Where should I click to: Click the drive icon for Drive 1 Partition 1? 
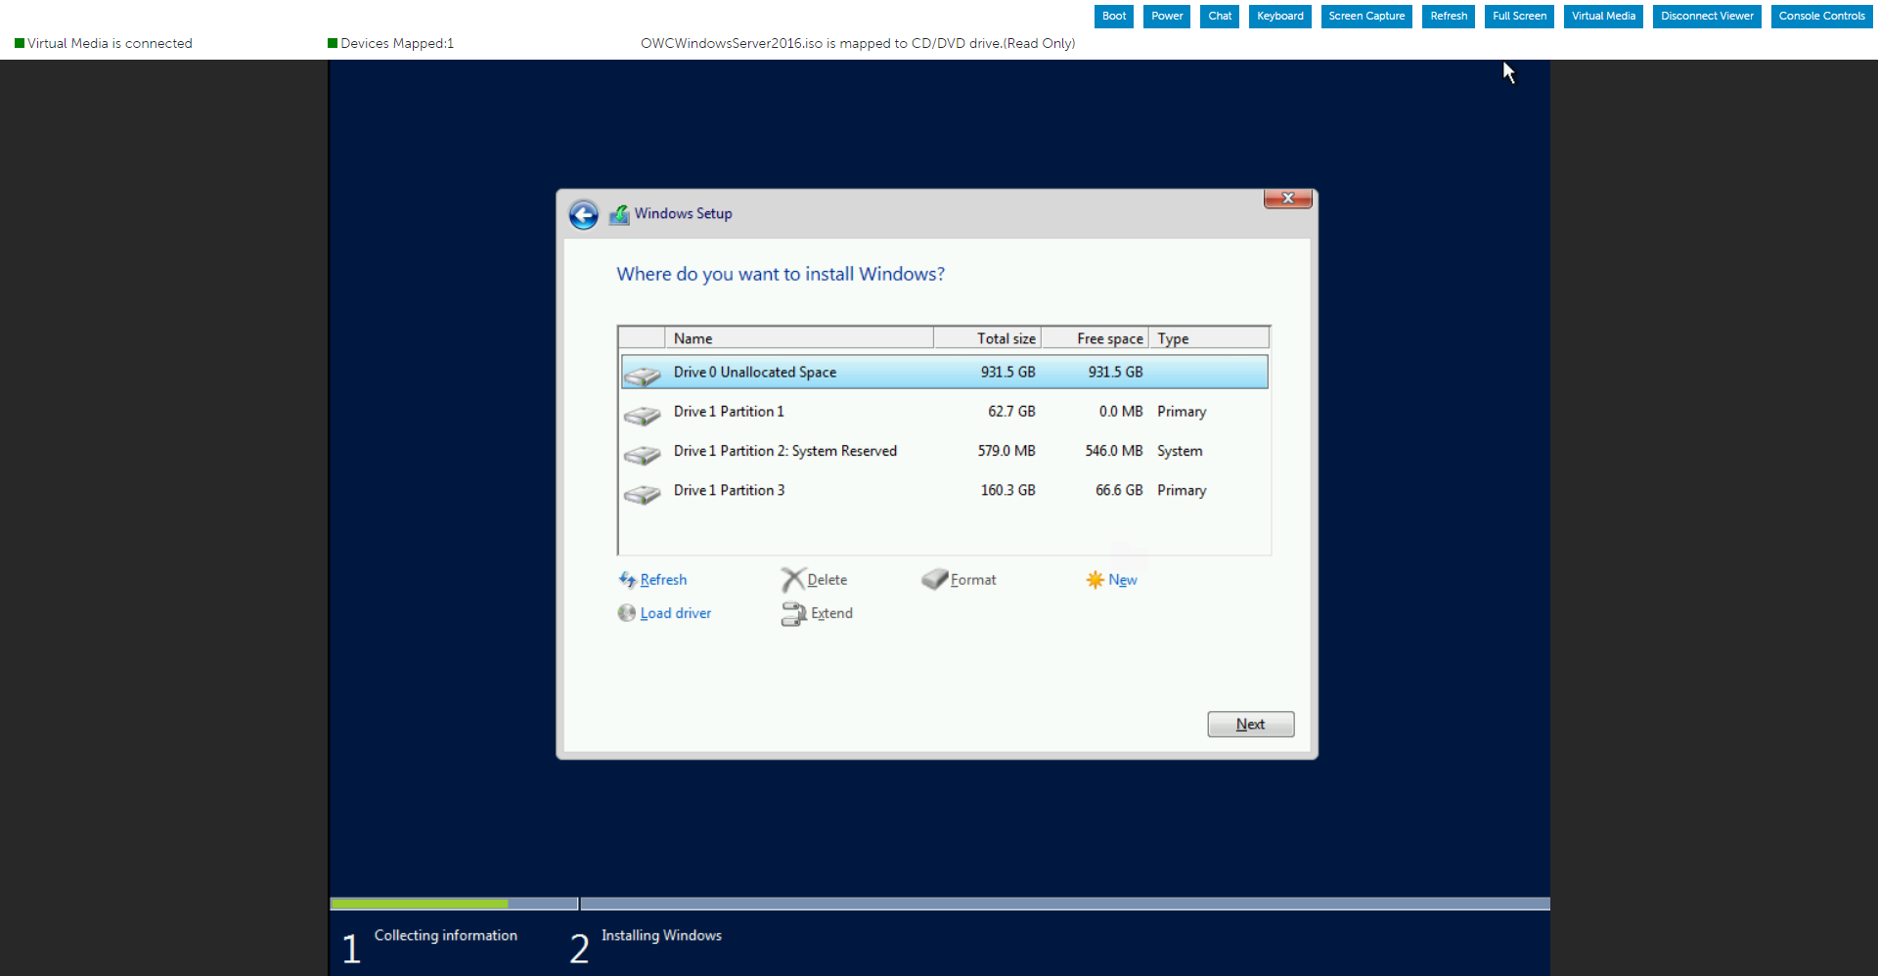pos(643,416)
